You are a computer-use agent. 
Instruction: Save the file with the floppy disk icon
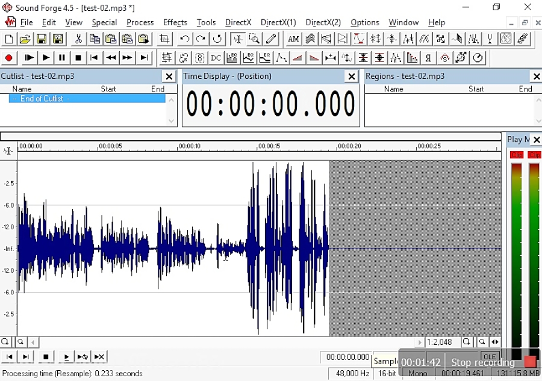coord(42,39)
